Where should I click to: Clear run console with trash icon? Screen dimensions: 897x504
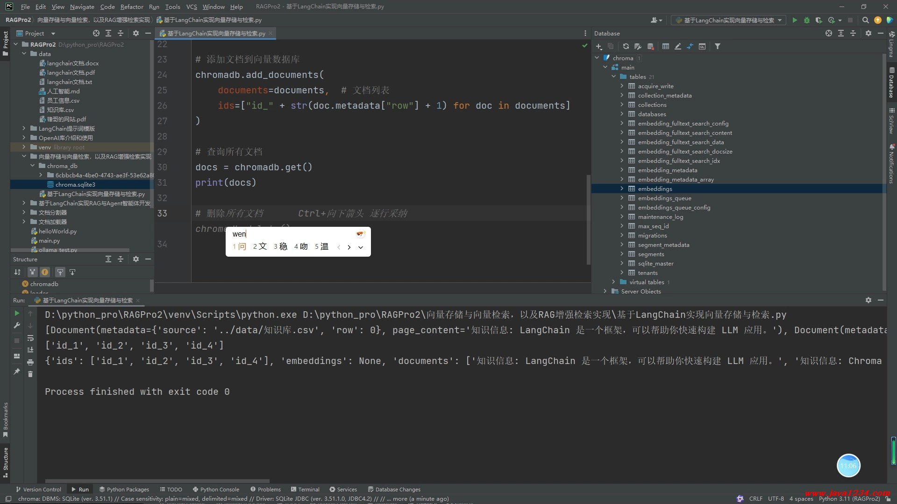click(x=30, y=374)
